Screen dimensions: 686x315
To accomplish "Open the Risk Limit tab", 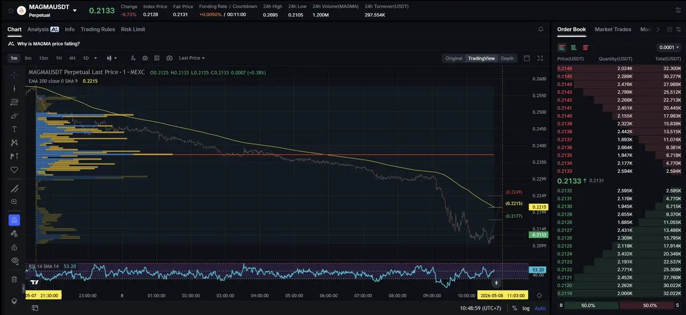I will pyautogui.click(x=133, y=29).
